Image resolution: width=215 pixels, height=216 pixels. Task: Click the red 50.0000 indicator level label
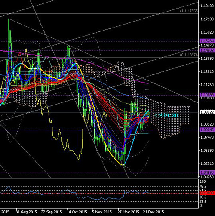point(207,193)
